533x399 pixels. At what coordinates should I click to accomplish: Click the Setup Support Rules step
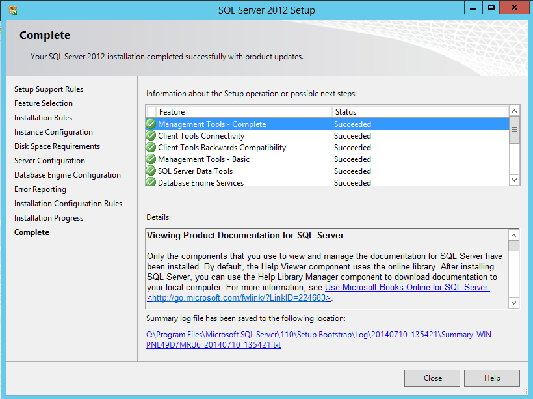tap(49, 89)
